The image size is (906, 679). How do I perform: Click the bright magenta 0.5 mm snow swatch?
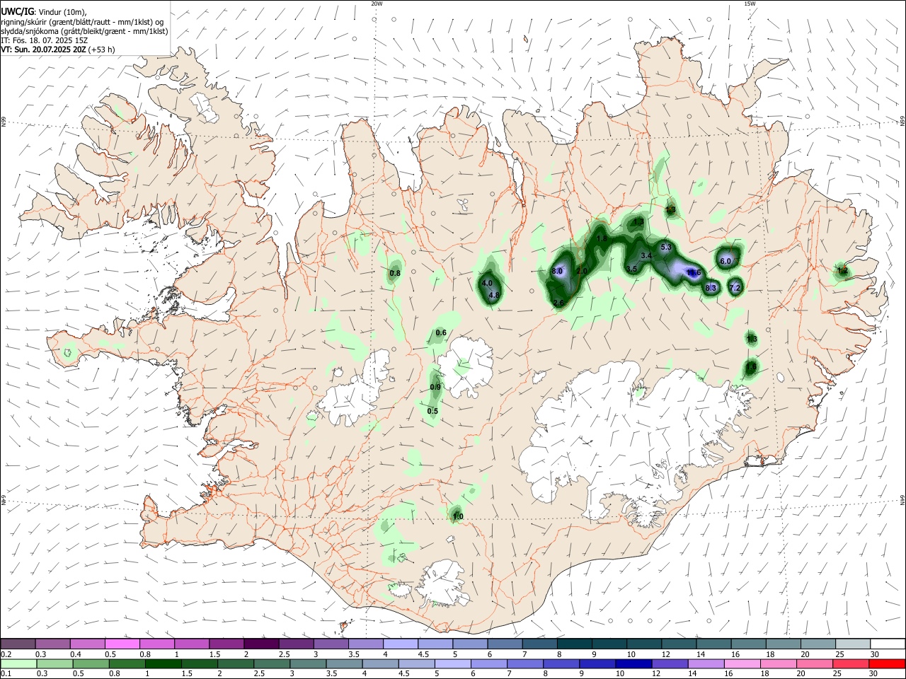[122, 644]
